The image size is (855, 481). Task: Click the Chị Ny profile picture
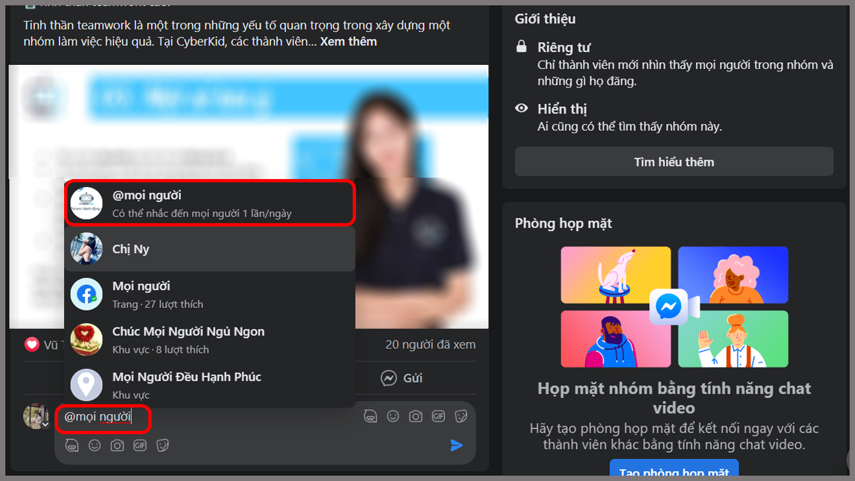tap(87, 249)
